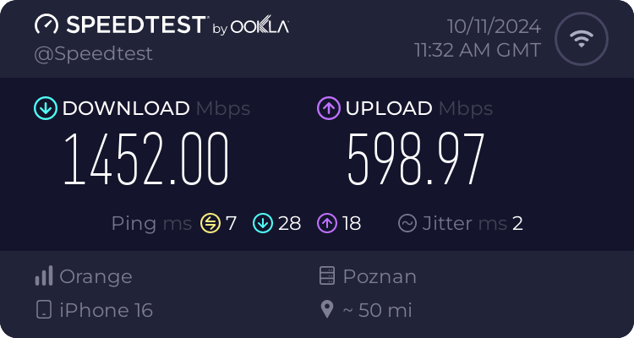This screenshot has width=634, height=338.
Task: Click the 1452.00 download speed value
Action: (x=146, y=160)
